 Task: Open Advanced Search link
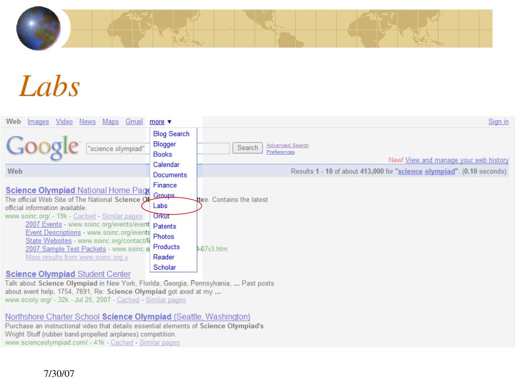287,145
